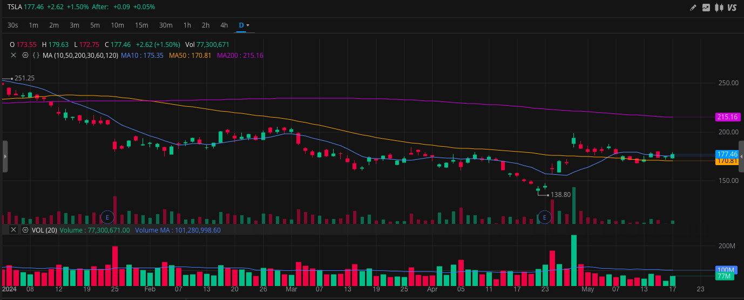Open the pencil drawing tool

point(694,8)
